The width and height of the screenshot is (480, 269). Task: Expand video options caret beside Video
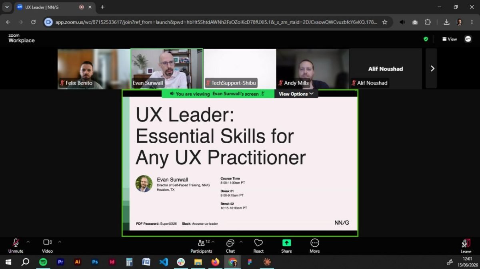pos(60,242)
